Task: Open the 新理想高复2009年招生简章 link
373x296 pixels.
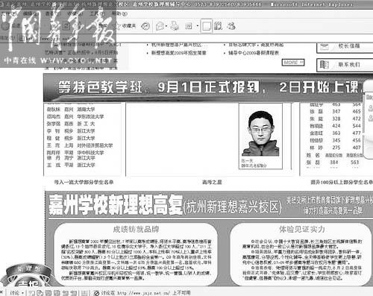Action: tap(179, 53)
